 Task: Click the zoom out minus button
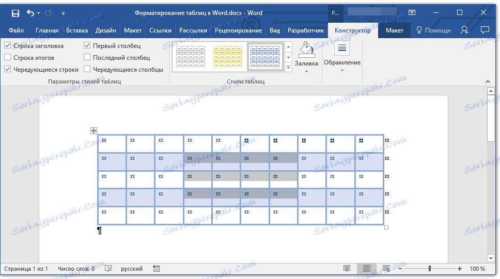point(400,269)
